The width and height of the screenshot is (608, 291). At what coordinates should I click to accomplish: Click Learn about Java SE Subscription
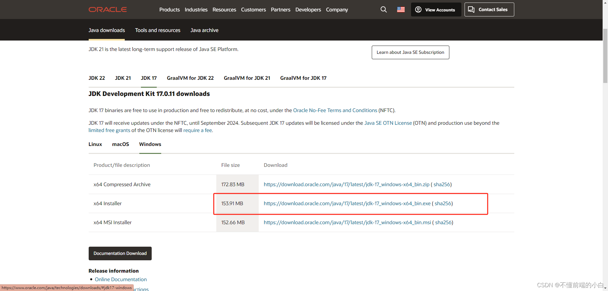coord(410,52)
